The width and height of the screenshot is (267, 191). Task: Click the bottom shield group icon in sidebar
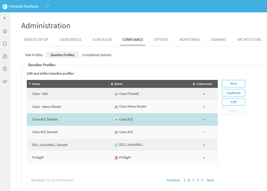pyautogui.click(x=5, y=82)
